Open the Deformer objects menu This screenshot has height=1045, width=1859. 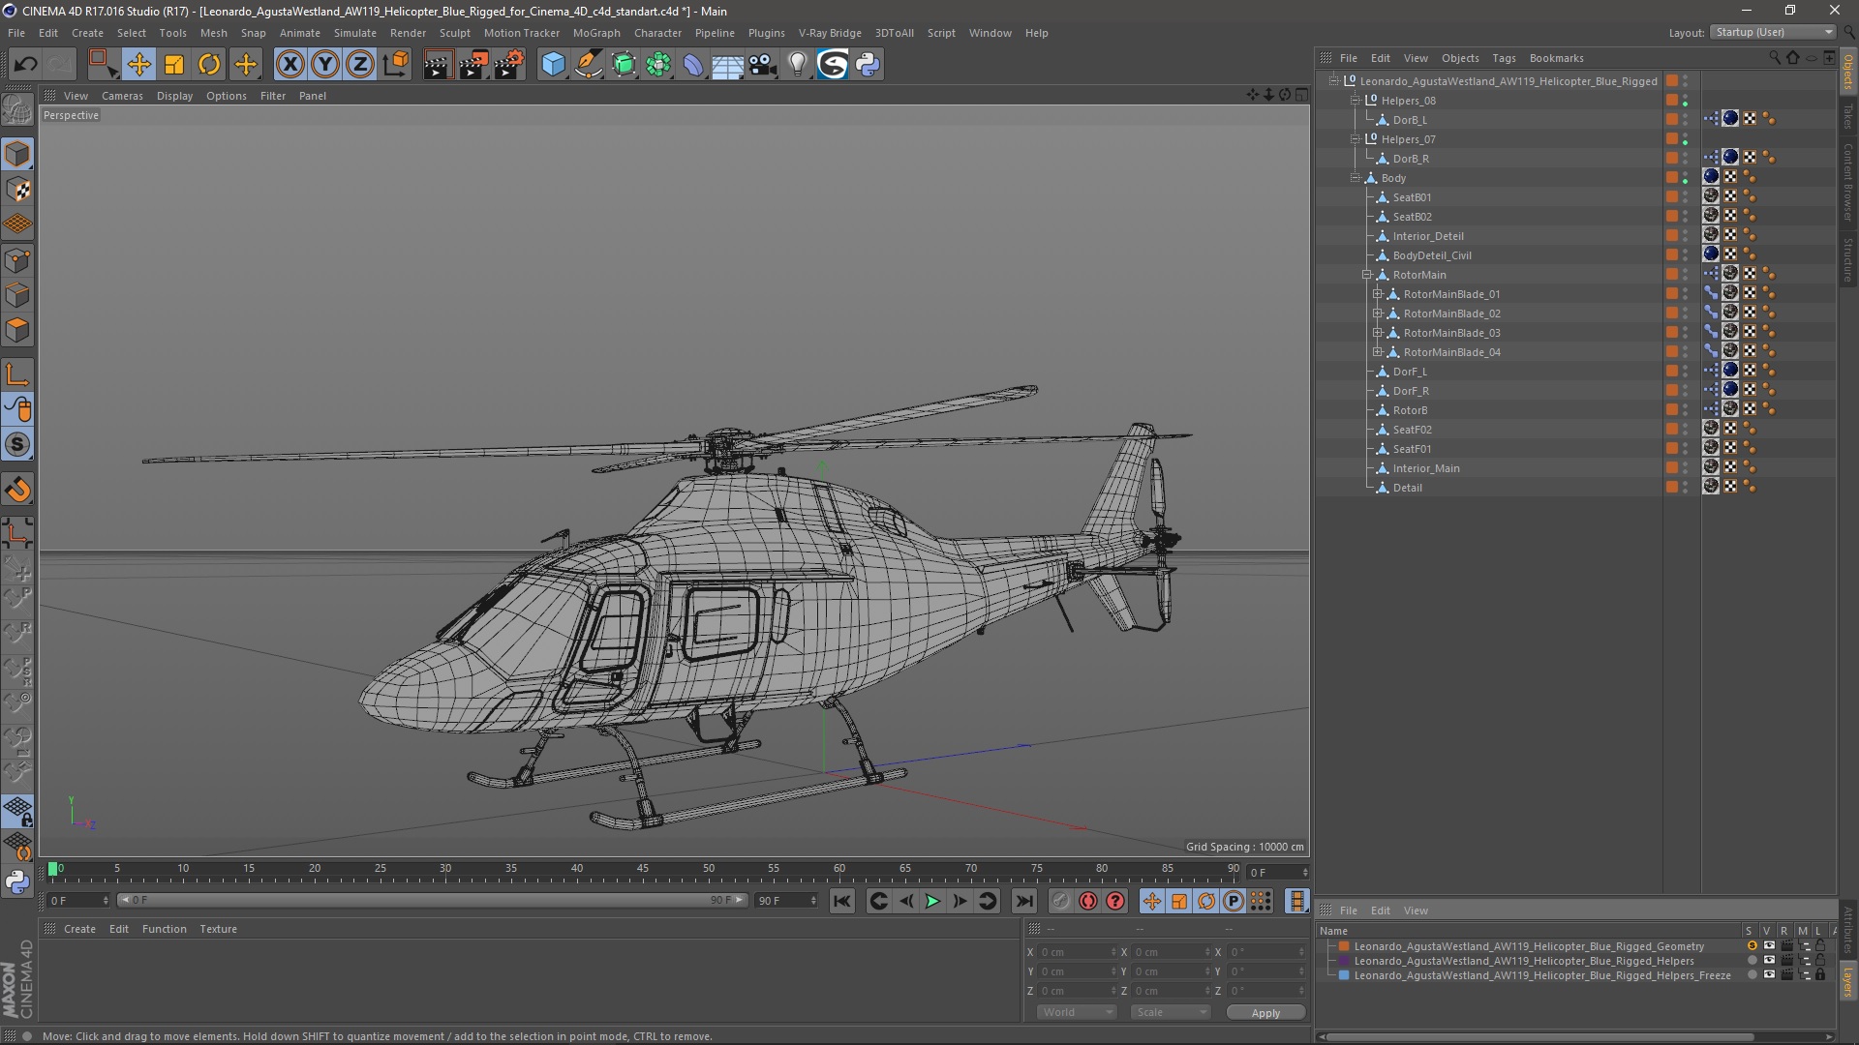(x=693, y=65)
